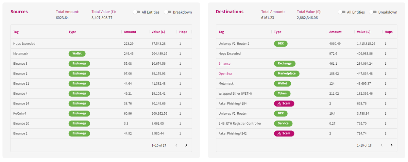Toggle Breakdown switch in Sources panel
The height and width of the screenshot is (162, 408).
point(168,12)
